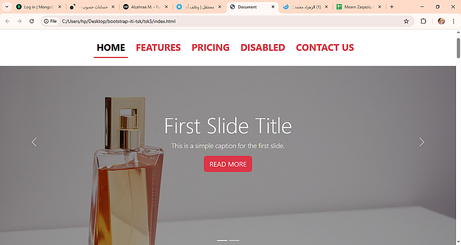461x245 pixels.
Task: Select the first carousel indicator
Action: point(222,240)
